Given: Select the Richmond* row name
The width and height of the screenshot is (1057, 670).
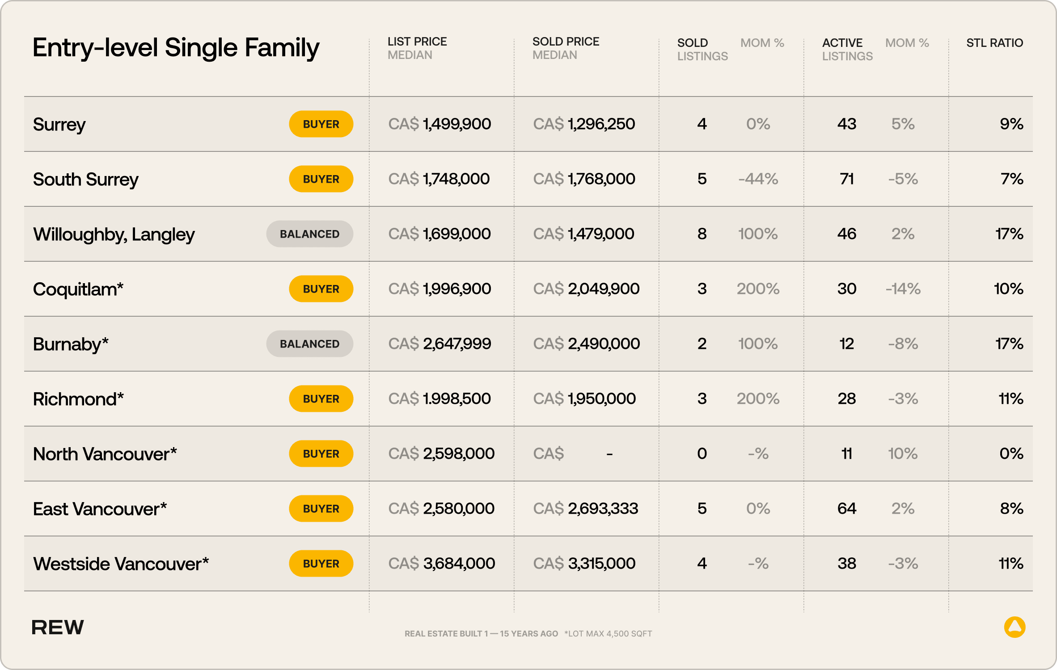Looking at the screenshot, I should point(78,399).
